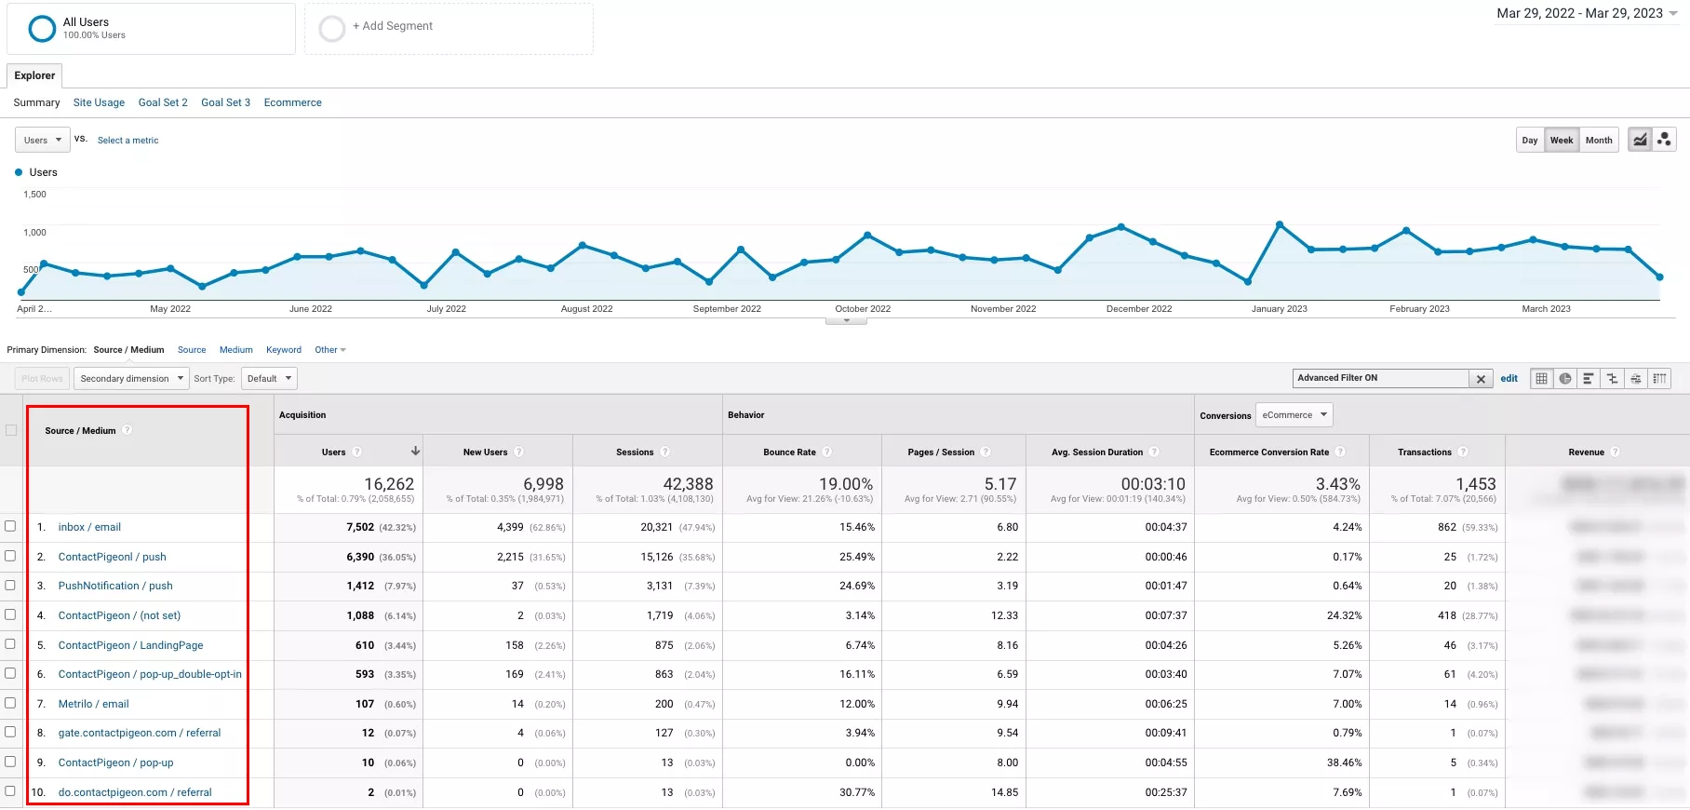Click the All Users segment circle
The width and height of the screenshot is (1690, 810).
point(42,29)
